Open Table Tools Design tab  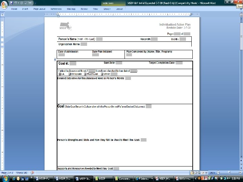[107, 9]
